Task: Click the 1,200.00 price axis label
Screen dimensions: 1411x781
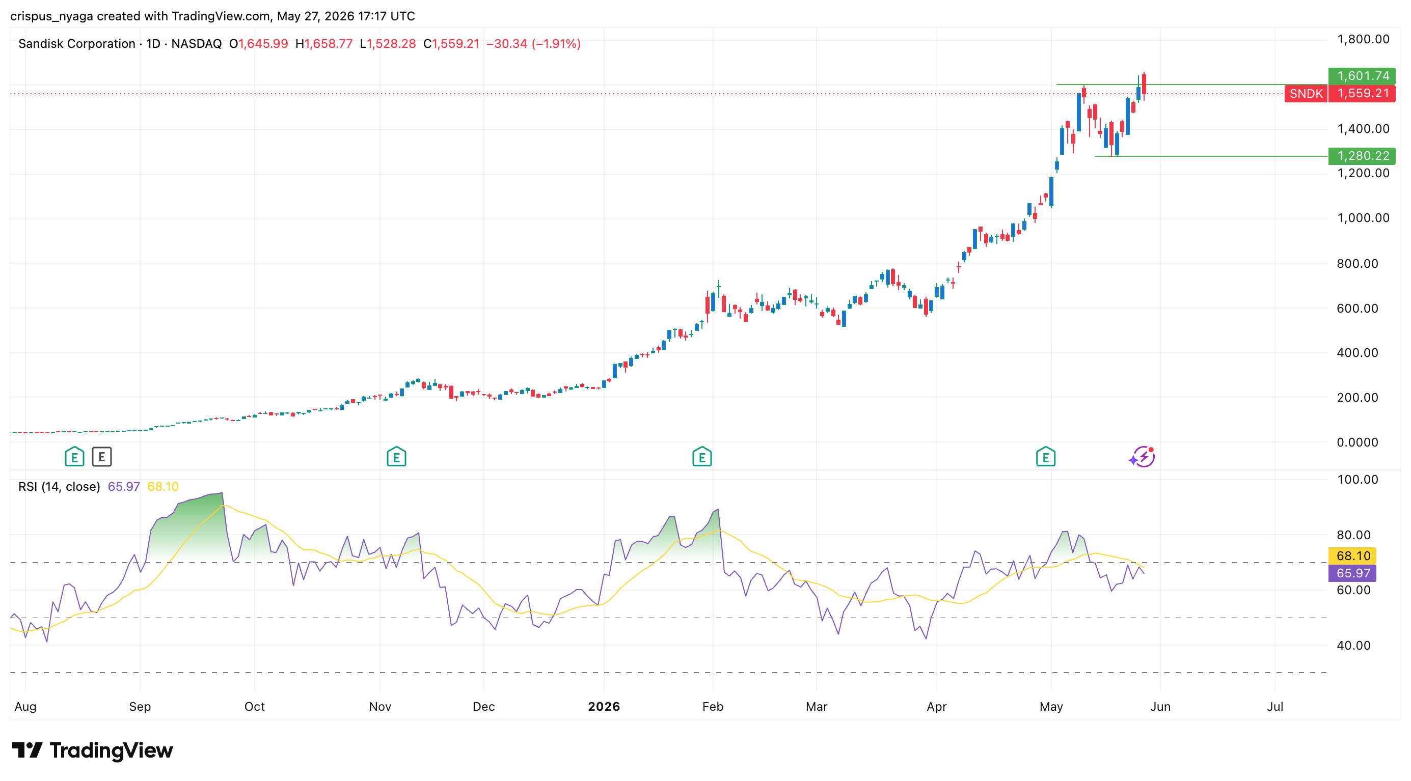Action: 1363,174
